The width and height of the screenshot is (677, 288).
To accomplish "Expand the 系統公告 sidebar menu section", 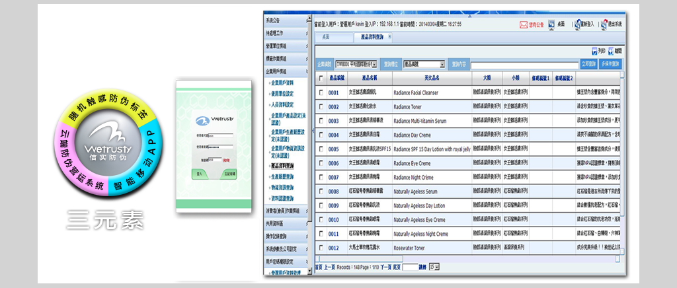I will point(287,21).
